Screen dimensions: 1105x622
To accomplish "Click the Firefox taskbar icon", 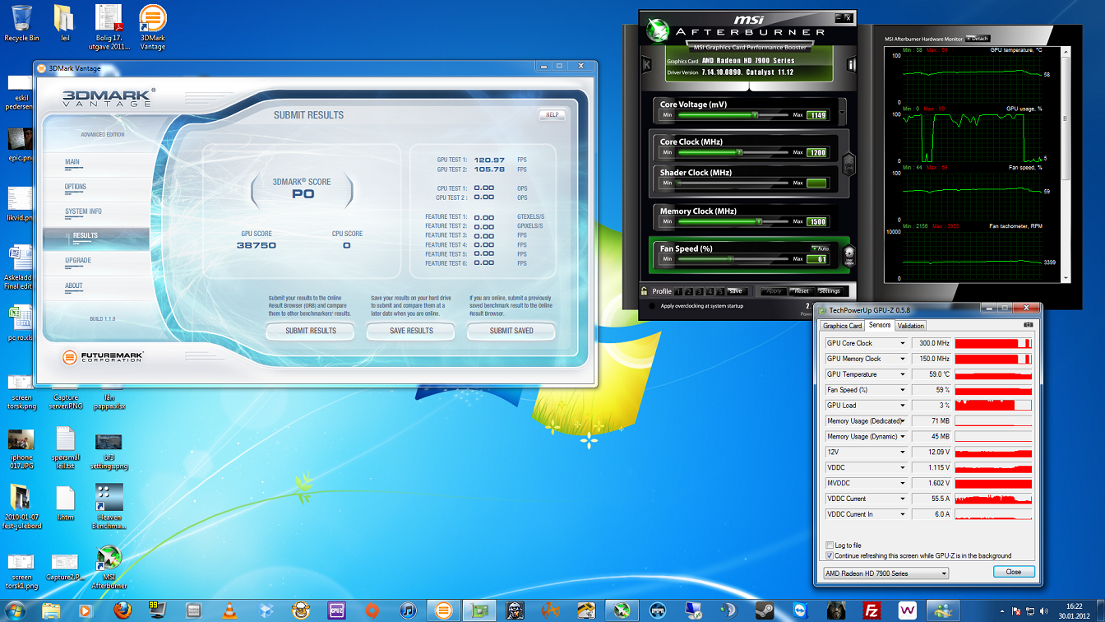I will pyautogui.click(x=123, y=610).
